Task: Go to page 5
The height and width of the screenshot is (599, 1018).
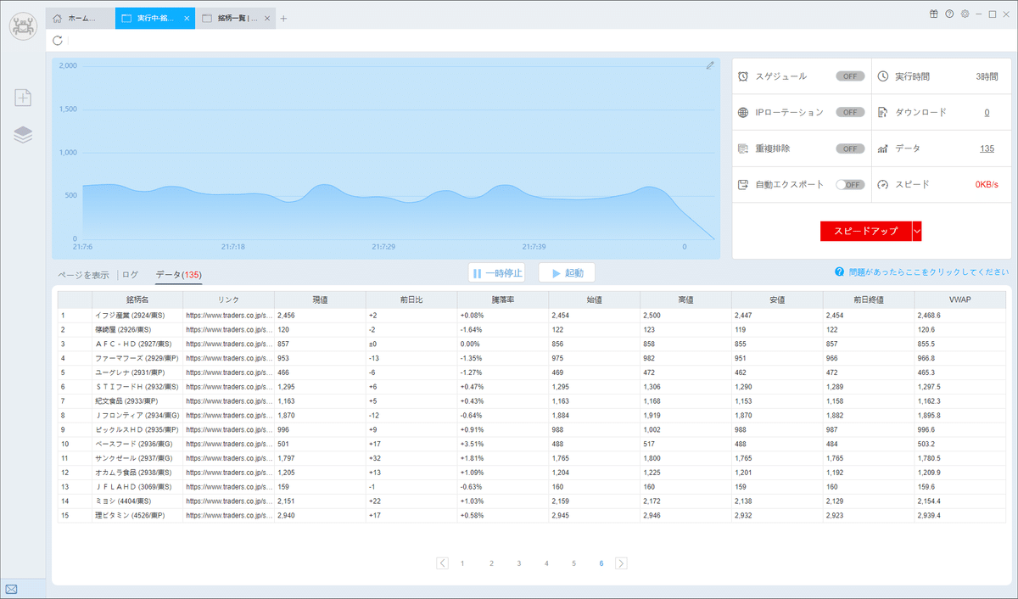Action: click(573, 563)
